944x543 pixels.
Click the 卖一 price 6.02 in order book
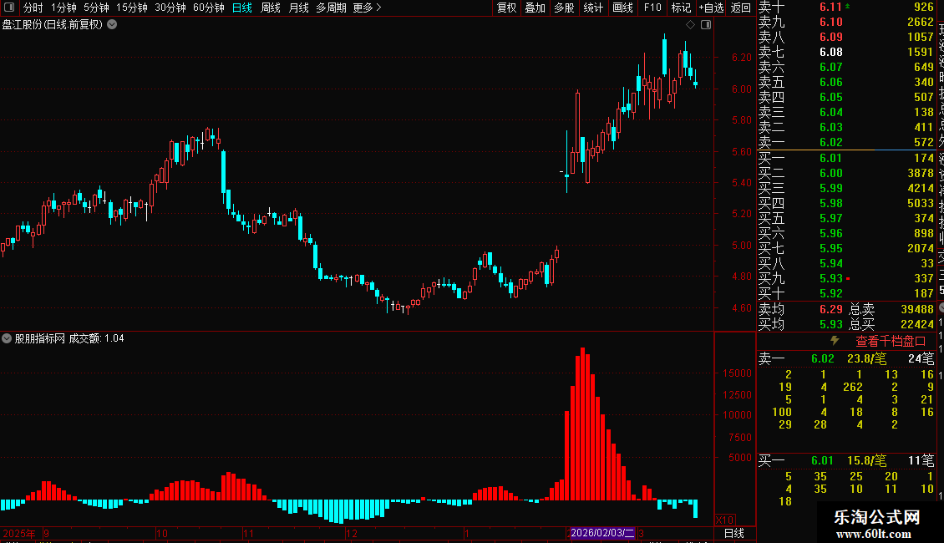[x=831, y=143]
